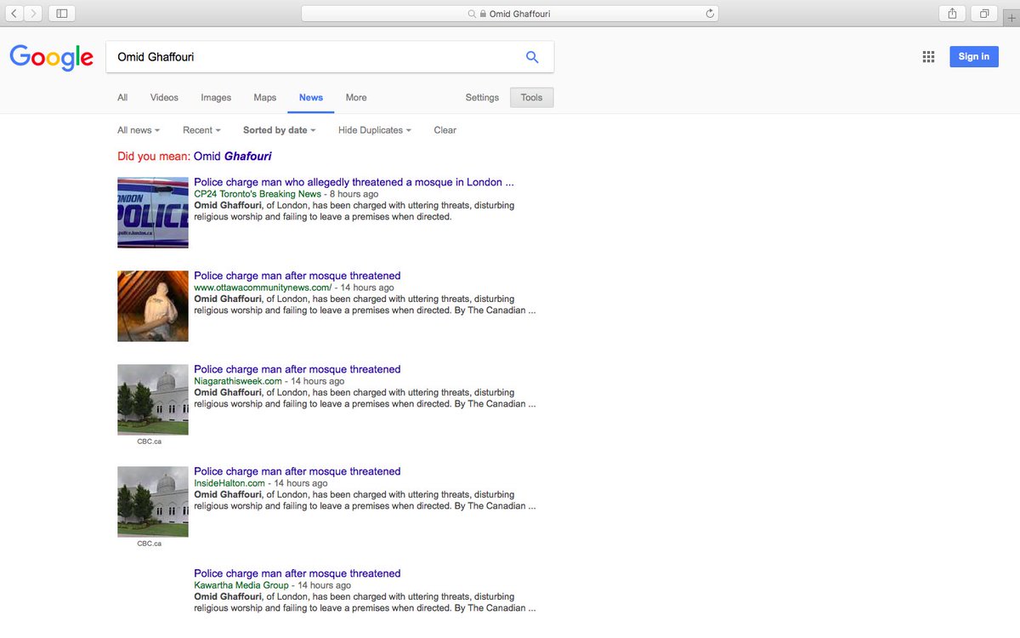Screen dimensions: 1020x638
Task: Use suggested spelling Omid Ghafouri
Action: 233,157
